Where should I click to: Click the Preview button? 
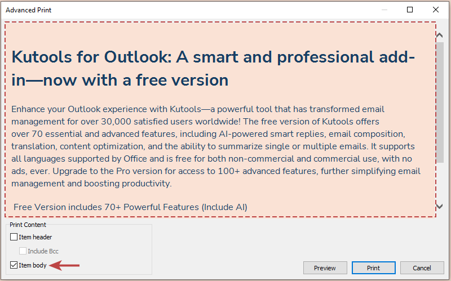(325, 268)
